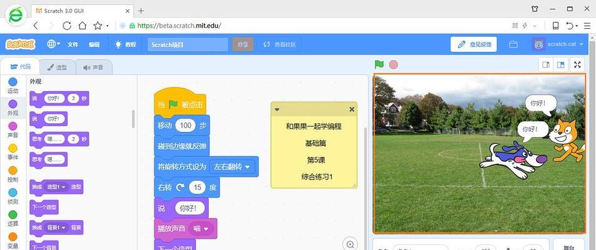Select the 侦测 block category
The width and height of the screenshot is (596, 250).
pos(13,196)
